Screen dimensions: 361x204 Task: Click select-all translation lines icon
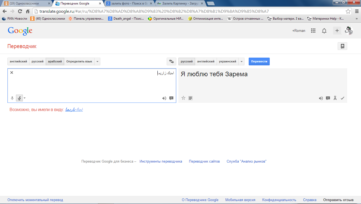[x=190, y=98]
